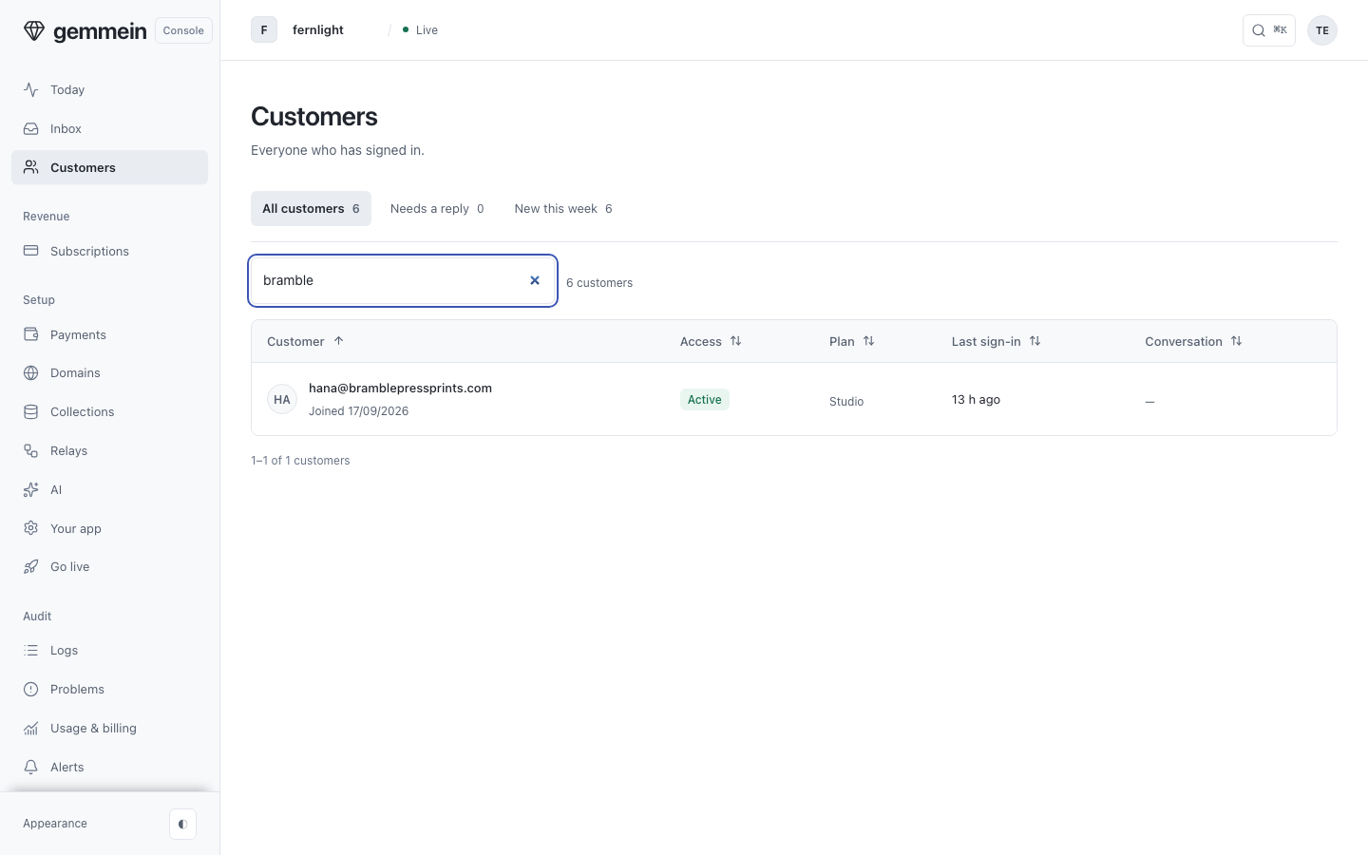Click the 13 h ago sign-in cell
1368x855 pixels.
tap(976, 399)
